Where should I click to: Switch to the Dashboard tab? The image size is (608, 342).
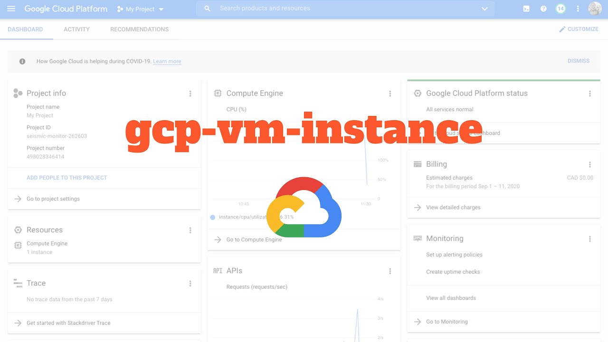tap(25, 29)
